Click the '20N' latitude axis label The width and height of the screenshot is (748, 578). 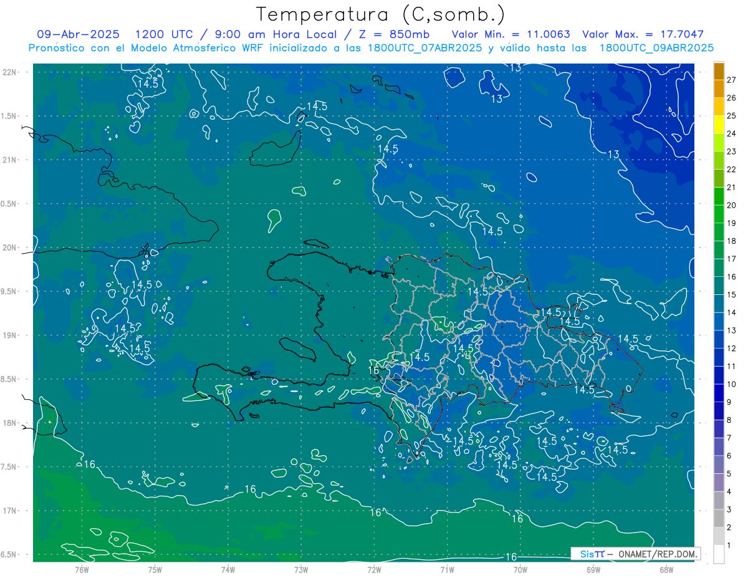[9, 248]
